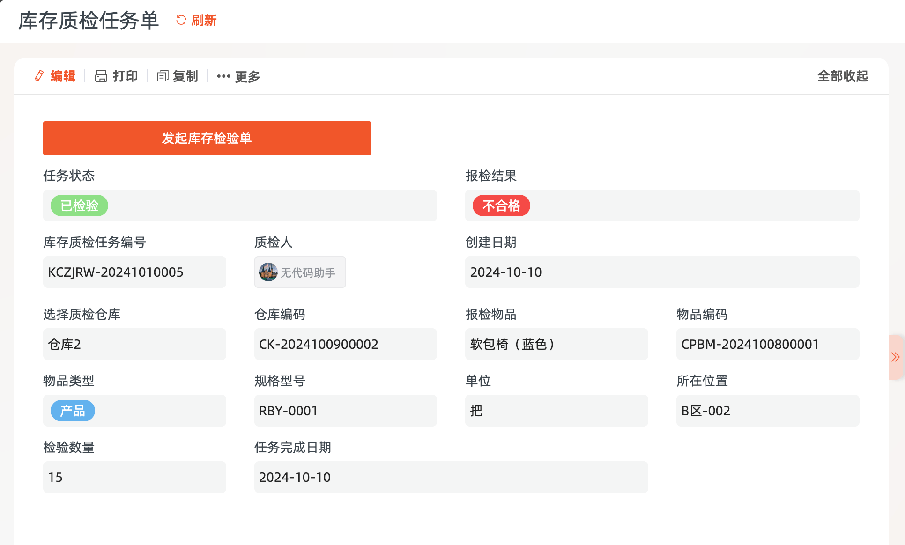Click the task number field KCZJRW-20241010005
This screenshot has height=545, width=905.
click(134, 272)
